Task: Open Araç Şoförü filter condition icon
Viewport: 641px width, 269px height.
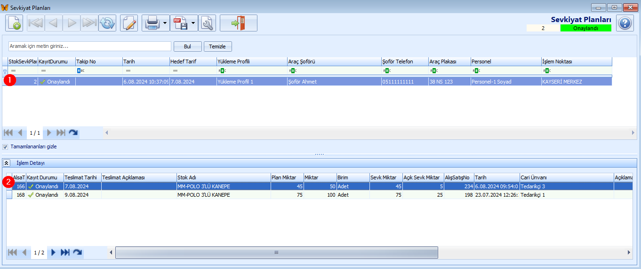Action: 292,71
